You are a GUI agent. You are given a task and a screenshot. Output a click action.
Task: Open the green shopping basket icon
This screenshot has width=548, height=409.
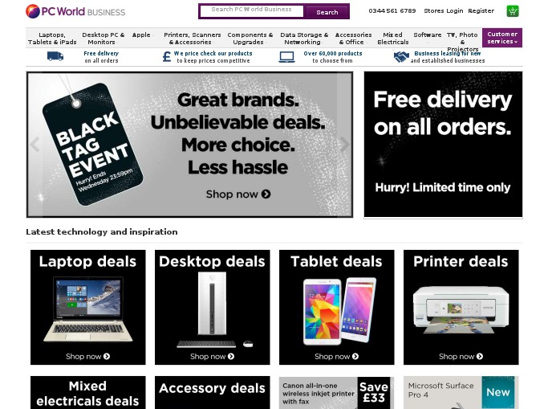tap(513, 11)
